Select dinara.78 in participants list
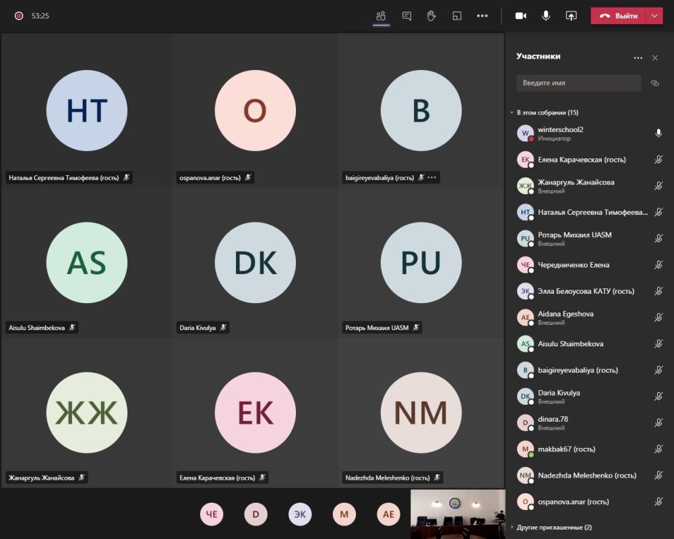 tap(589, 422)
